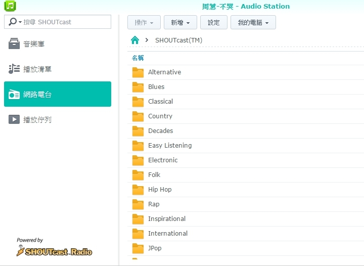Click the 設定 settings button
Image resolution: width=364 pixels, height=266 pixels.
(214, 22)
